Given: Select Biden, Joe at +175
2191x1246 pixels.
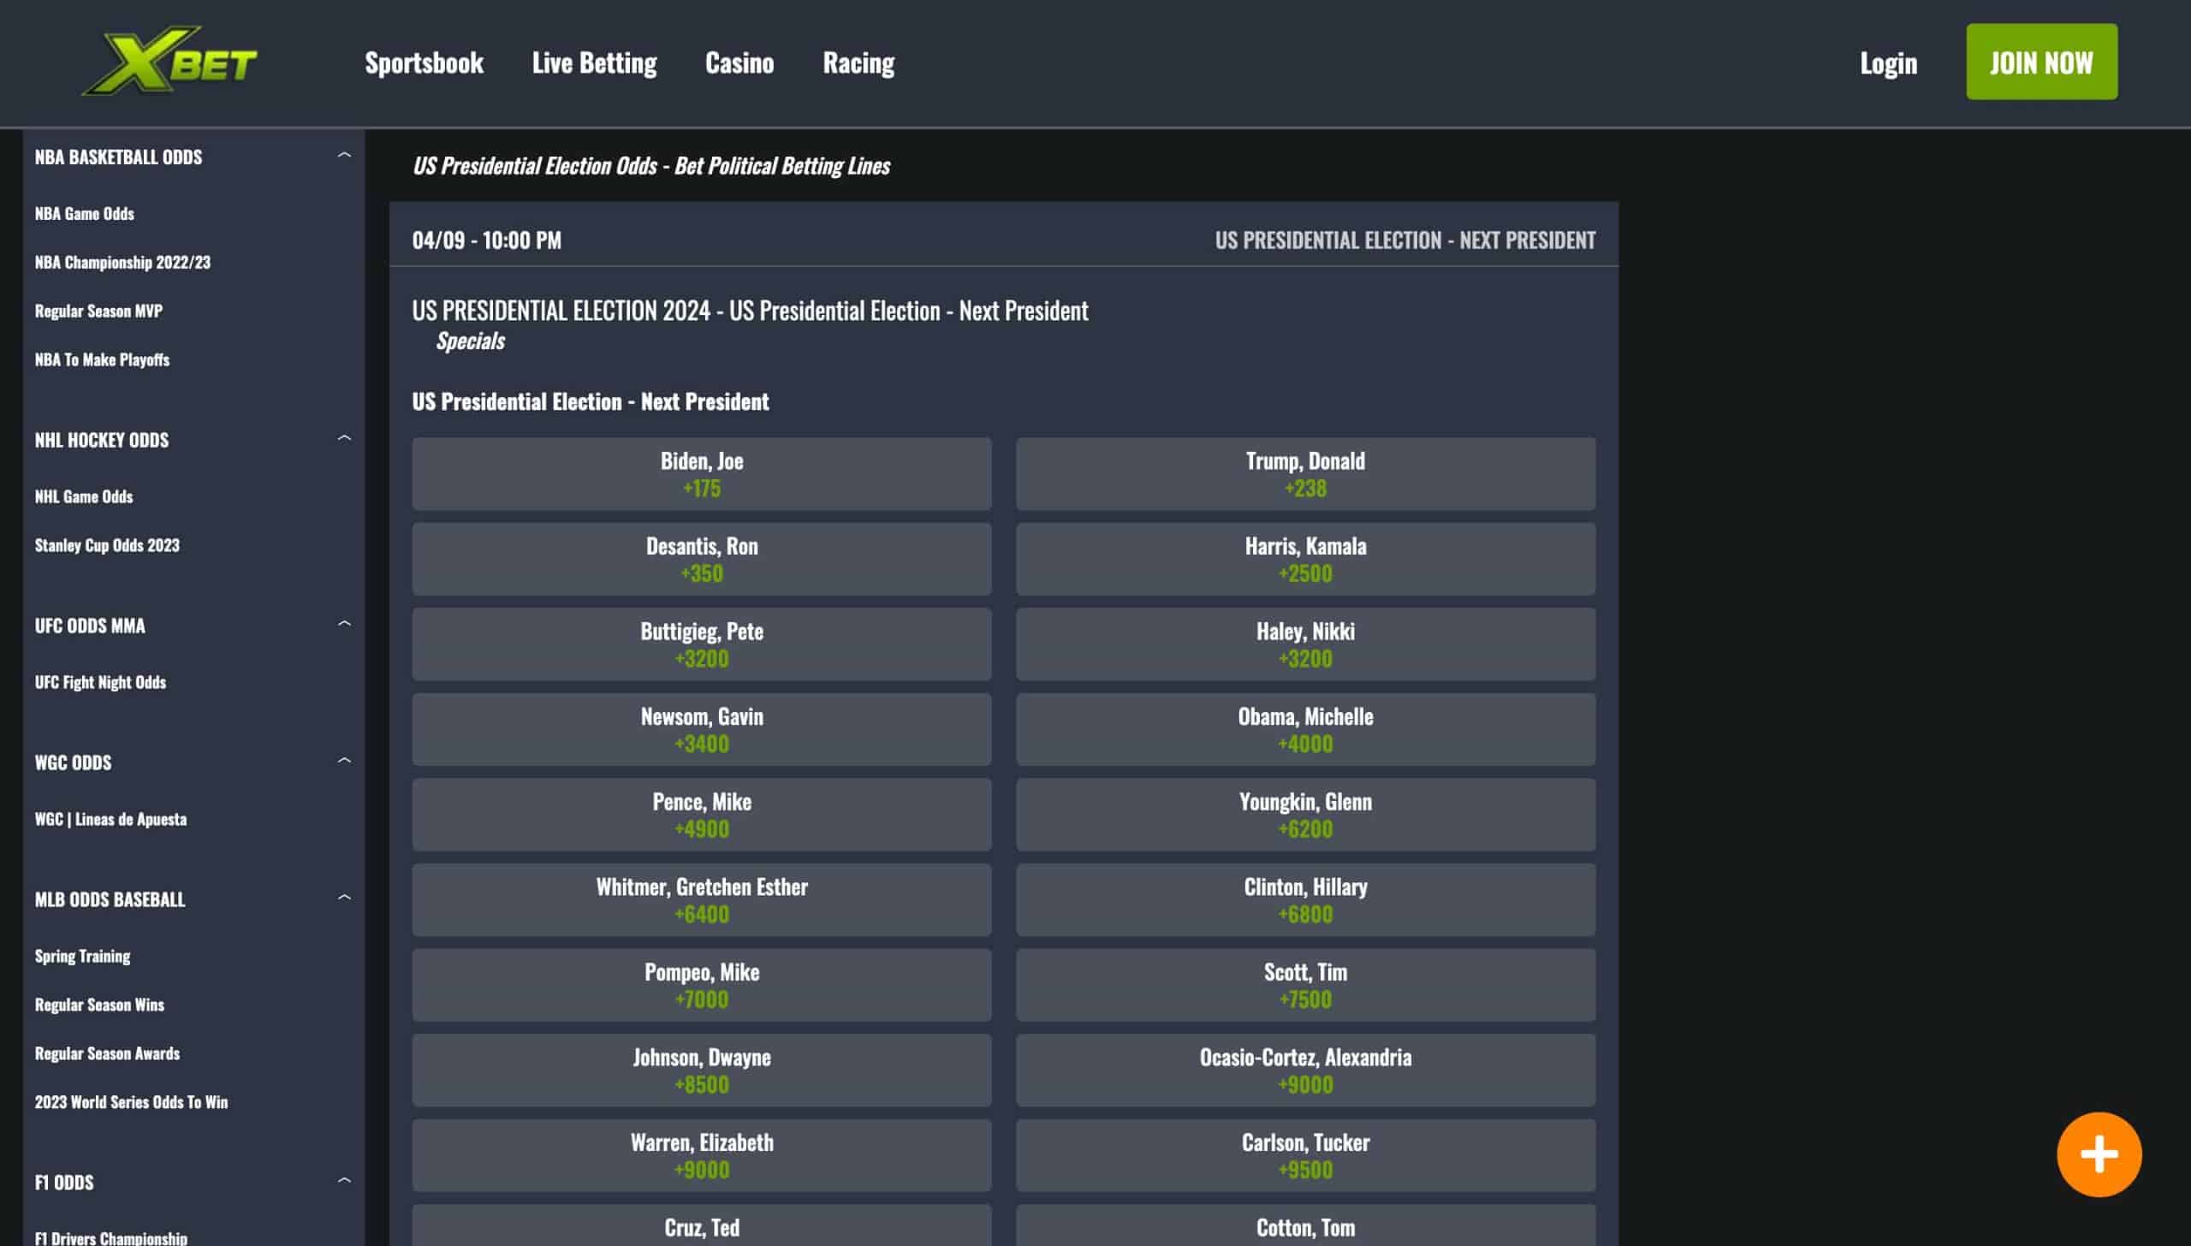Looking at the screenshot, I should (x=702, y=474).
